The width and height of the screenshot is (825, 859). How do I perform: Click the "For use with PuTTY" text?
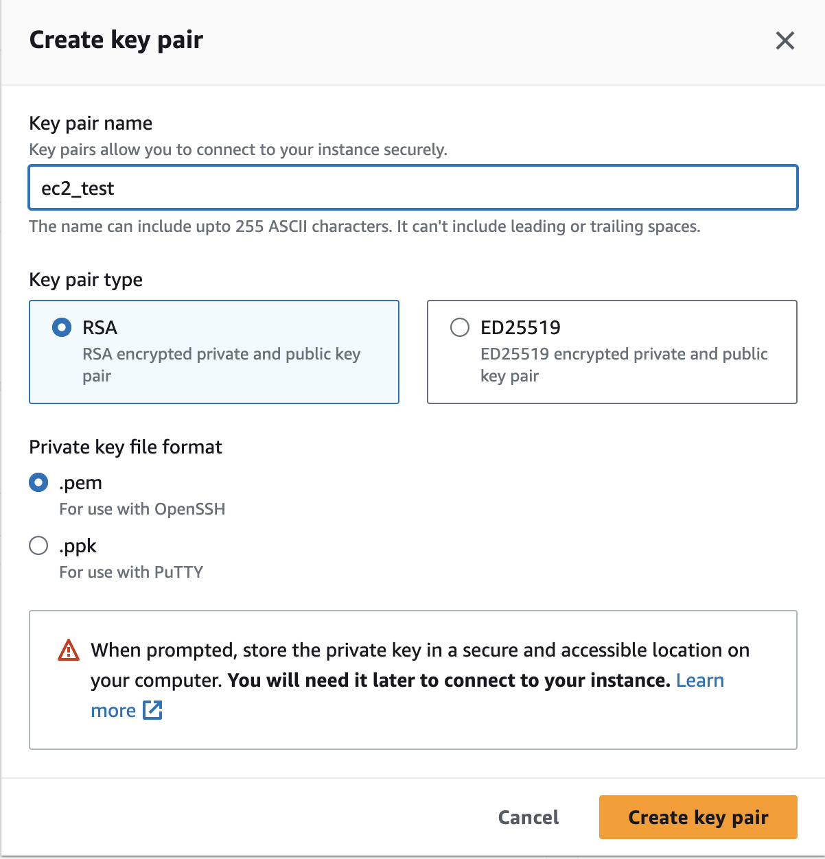pyautogui.click(x=131, y=572)
